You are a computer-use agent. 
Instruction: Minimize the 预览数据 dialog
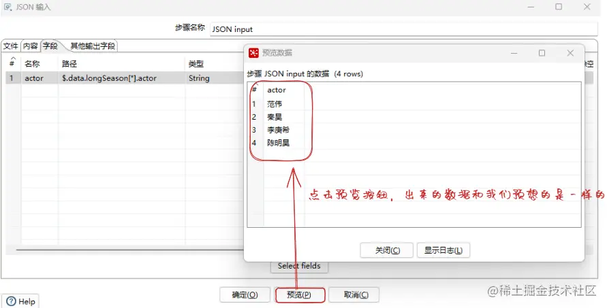(514, 53)
